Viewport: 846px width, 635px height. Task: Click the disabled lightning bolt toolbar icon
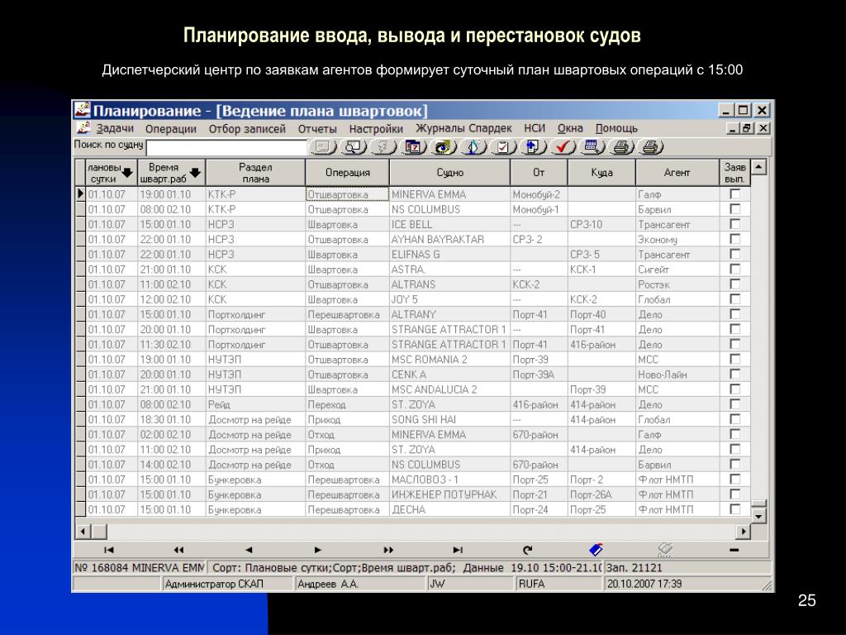pos(383,147)
